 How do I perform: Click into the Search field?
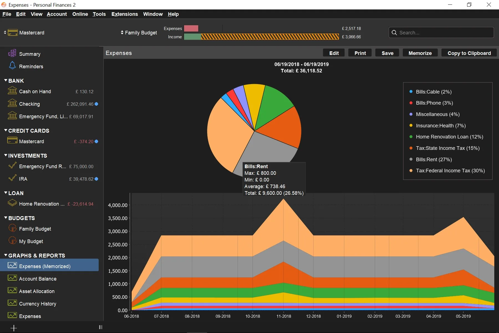point(441,32)
